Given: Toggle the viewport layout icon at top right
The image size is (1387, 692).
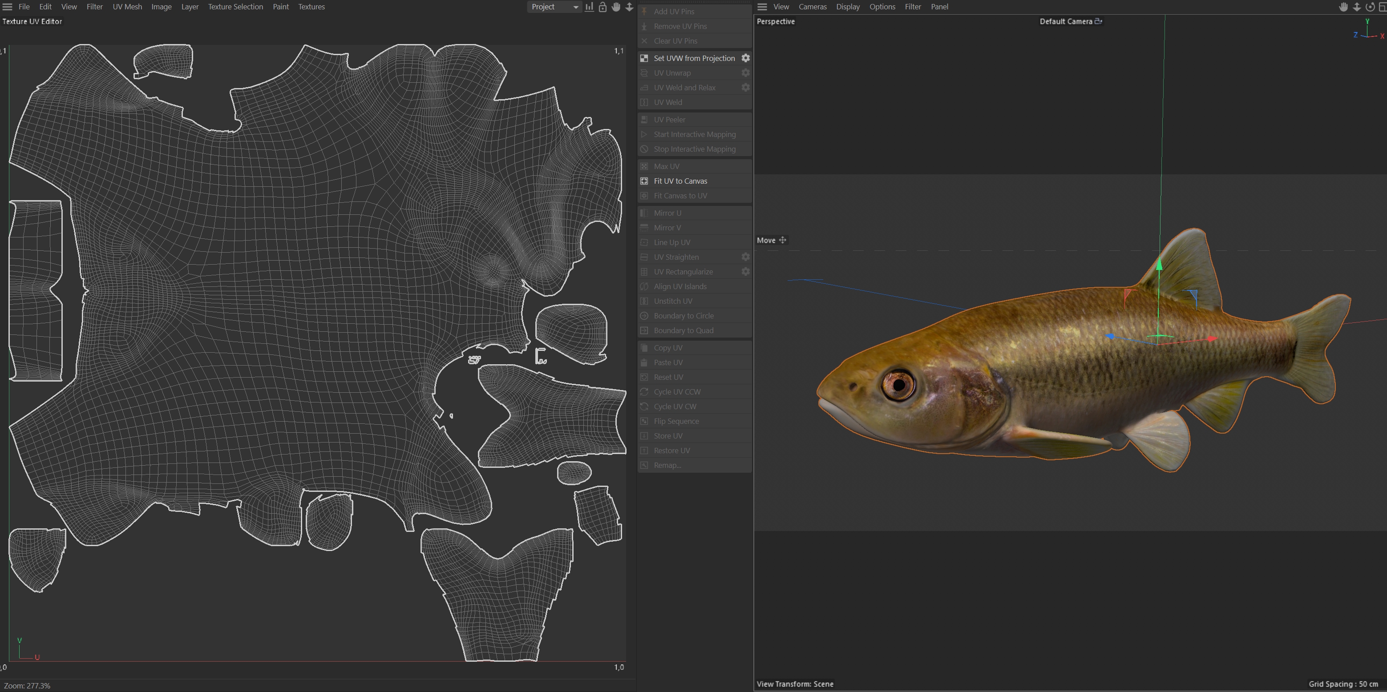Looking at the screenshot, I should (x=1382, y=7).
